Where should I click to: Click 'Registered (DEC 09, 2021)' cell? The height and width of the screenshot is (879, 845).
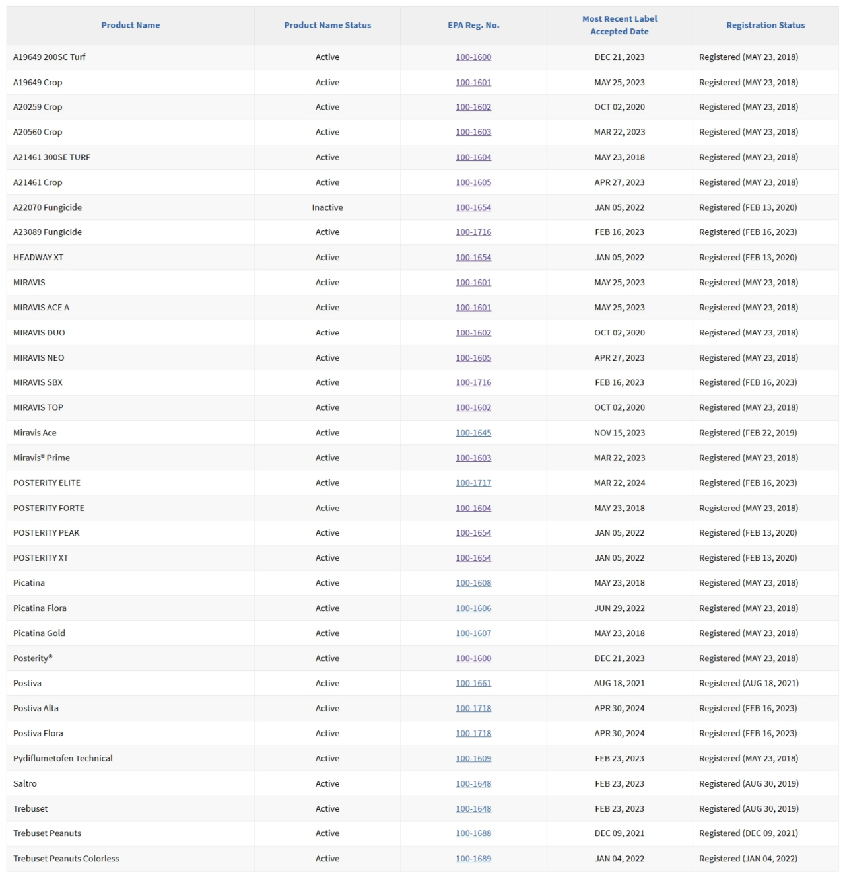tap(749, 833)
